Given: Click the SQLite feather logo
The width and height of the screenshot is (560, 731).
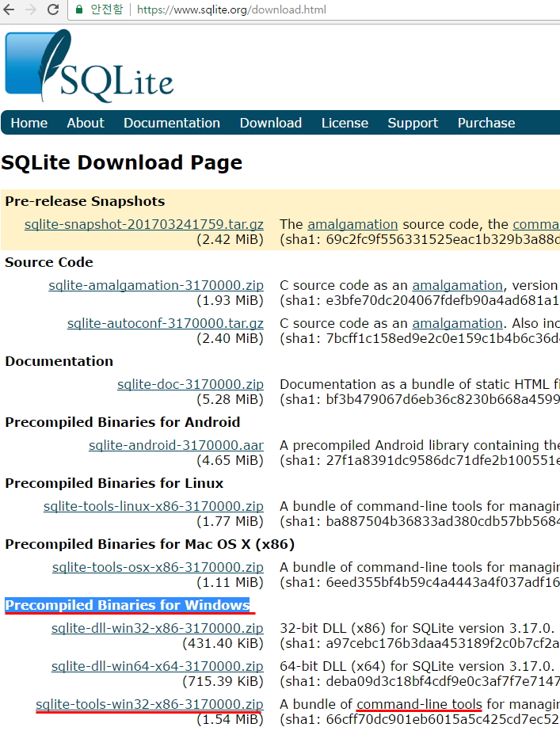Looking at the screenshot, I should [89, 66].
